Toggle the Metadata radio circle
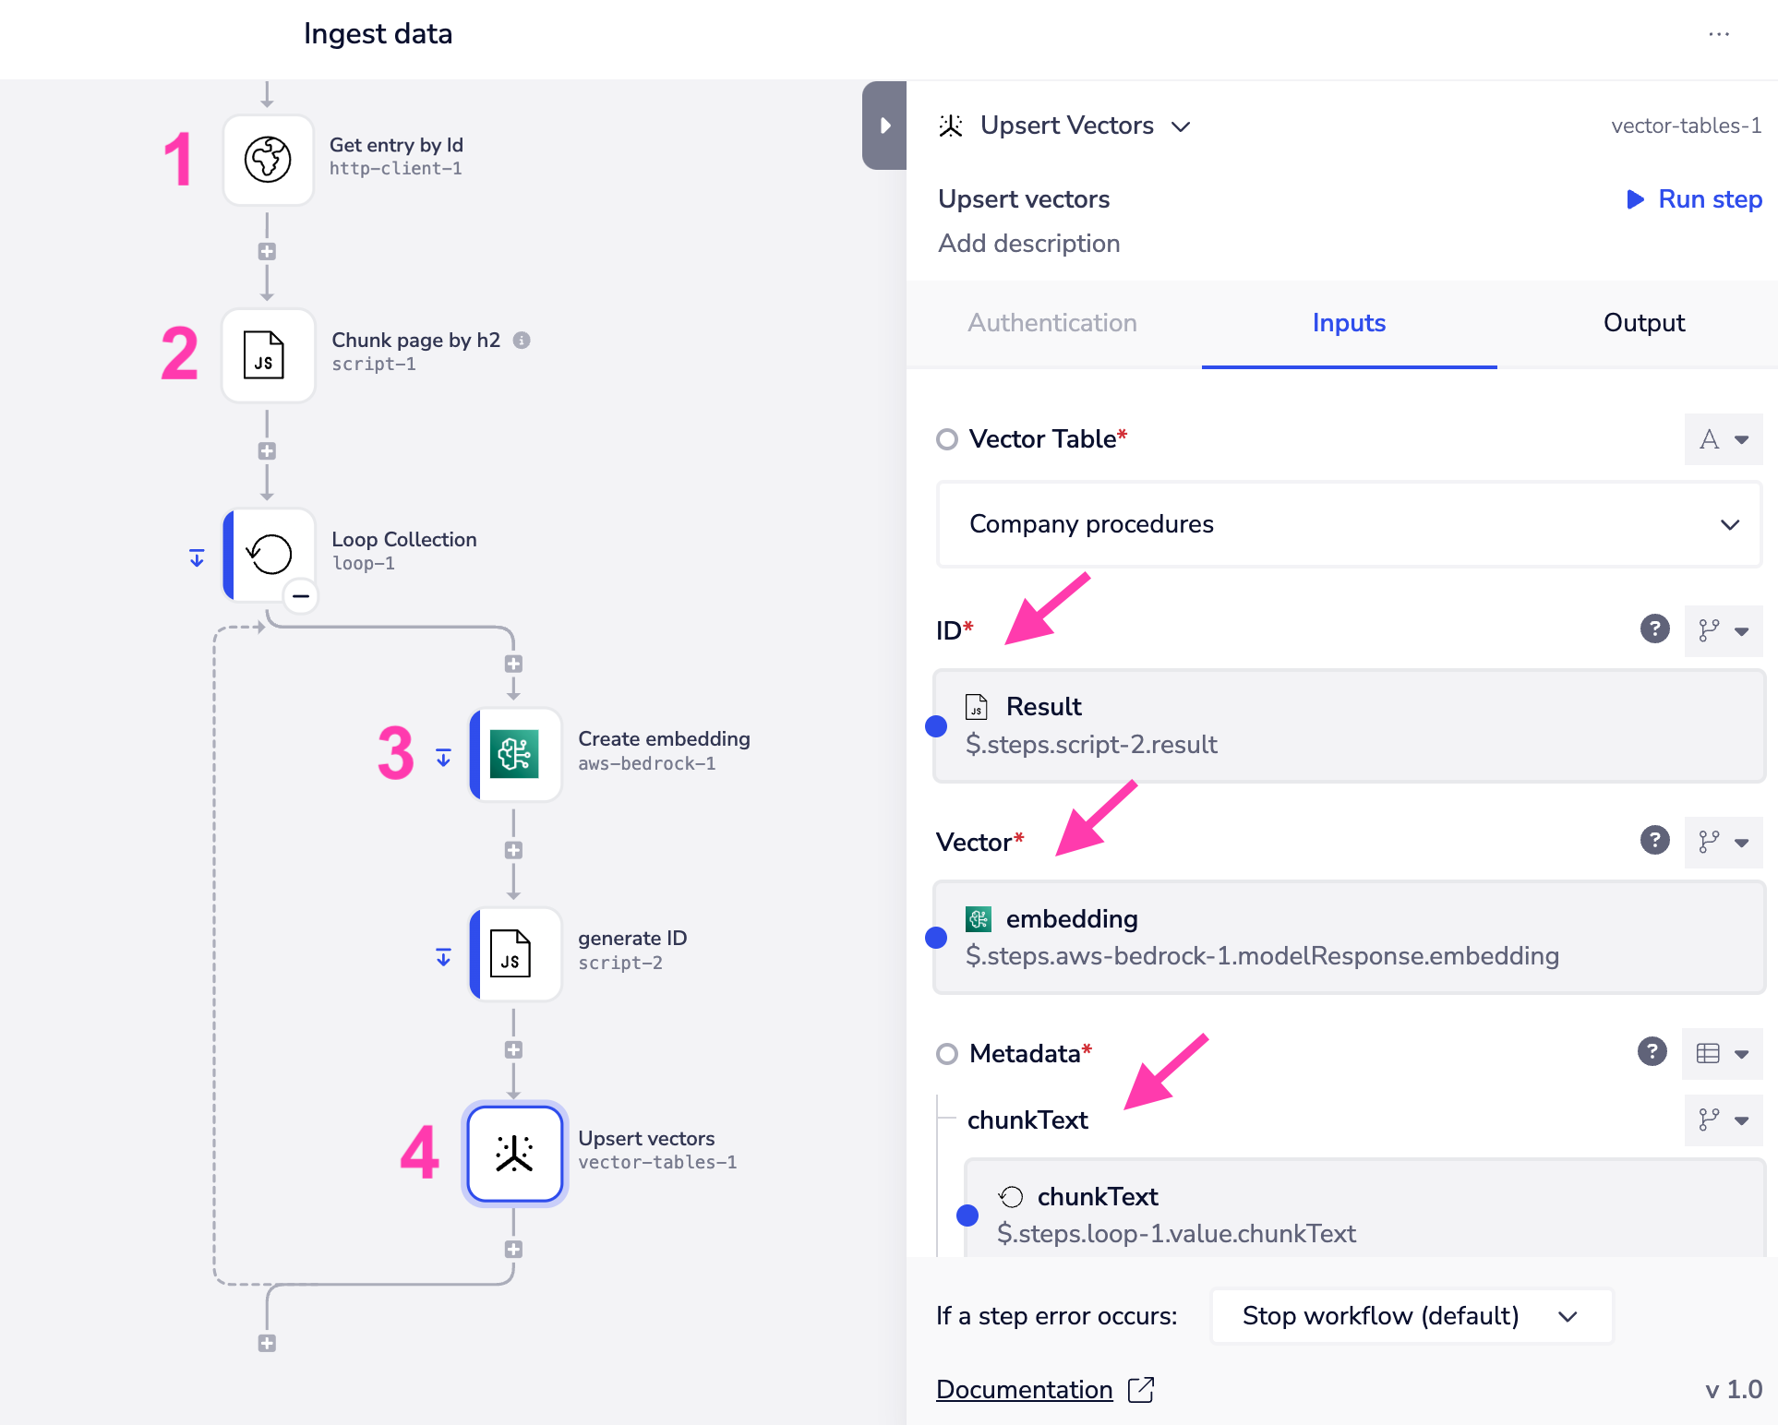Viewport: 1778px width, 1425px height. pos(947,1054)
